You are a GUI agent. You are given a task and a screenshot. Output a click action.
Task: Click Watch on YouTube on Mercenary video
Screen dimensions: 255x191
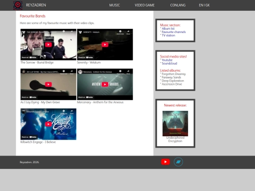pyautogui.click(x=85, y=97)
